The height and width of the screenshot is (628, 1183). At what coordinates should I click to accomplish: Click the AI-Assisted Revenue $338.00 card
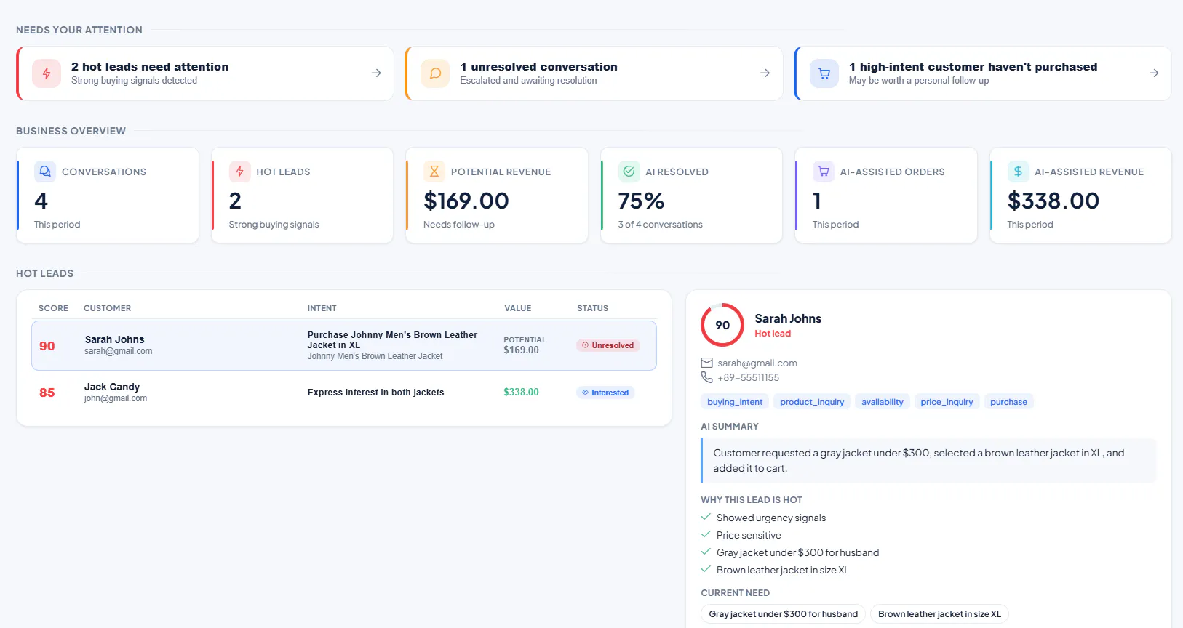click(1080, 196)
